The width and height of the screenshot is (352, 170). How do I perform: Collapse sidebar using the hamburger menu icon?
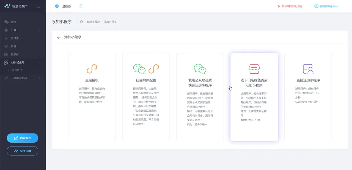[38, 6]
